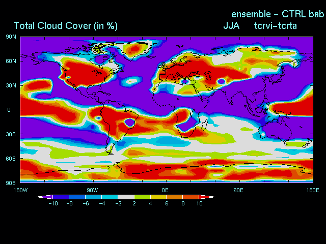Pick the yellow color bar segment between 4 and 6

158,197
